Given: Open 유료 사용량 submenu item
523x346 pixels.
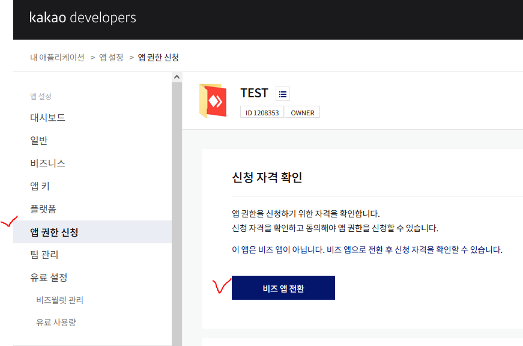Looking at the screenshot, I should click(56, 323).
